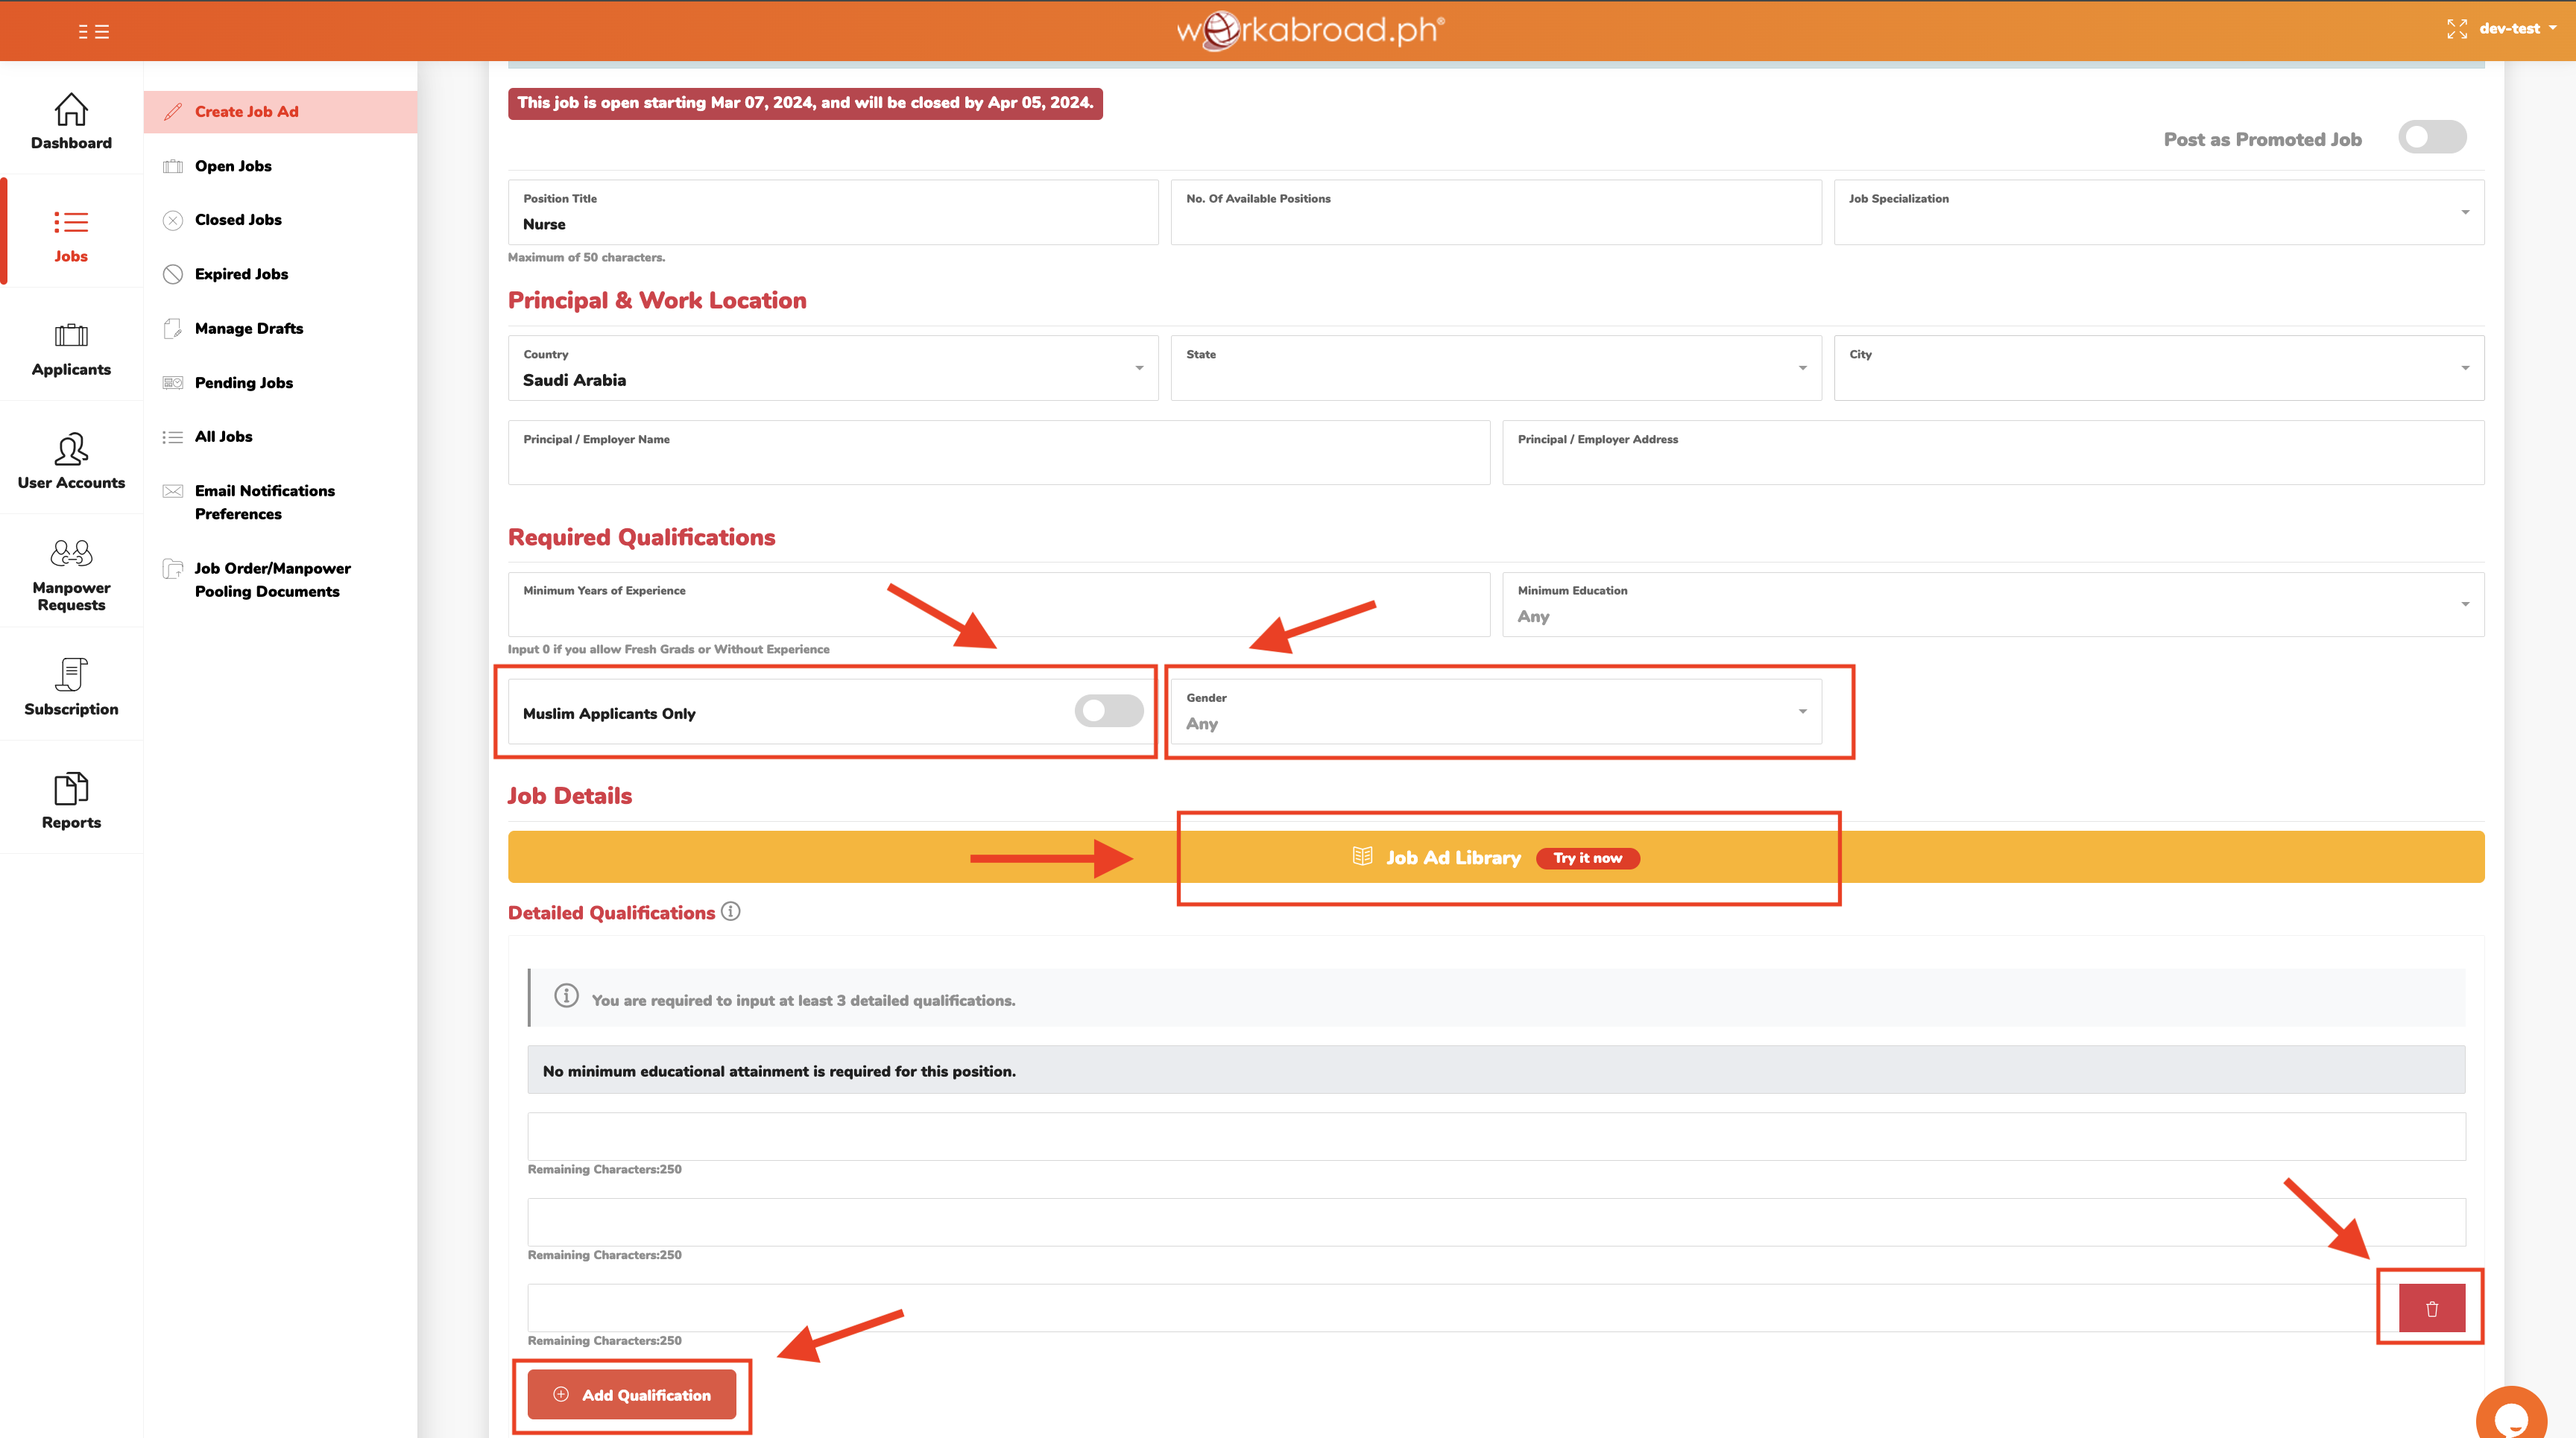This screenshot has height=1438, width=2576.
Task: Go to Open Jobs menu item
Action: [x=233, y=166]
